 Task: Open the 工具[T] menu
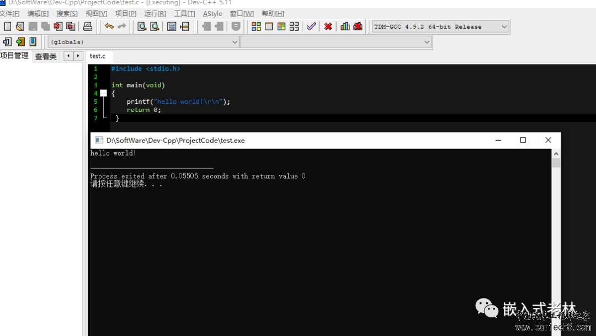tap(184, 14)
